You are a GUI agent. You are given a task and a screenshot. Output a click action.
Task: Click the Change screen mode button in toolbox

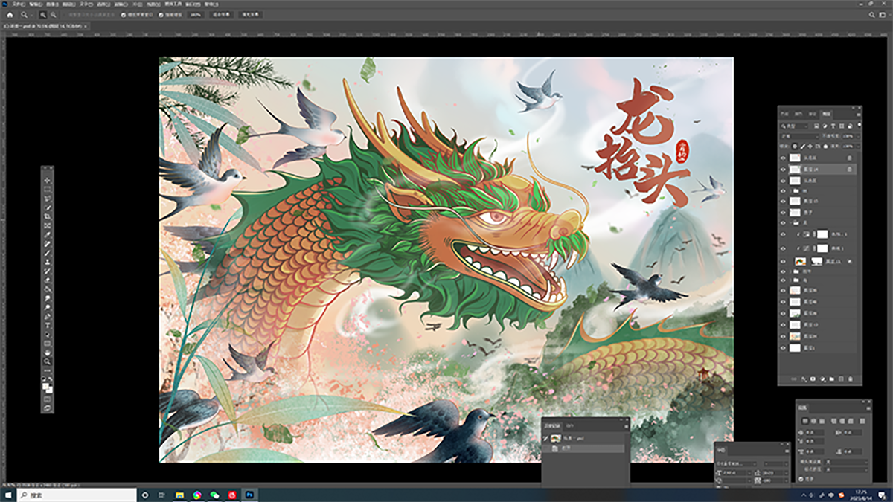[x=47, y=409]
